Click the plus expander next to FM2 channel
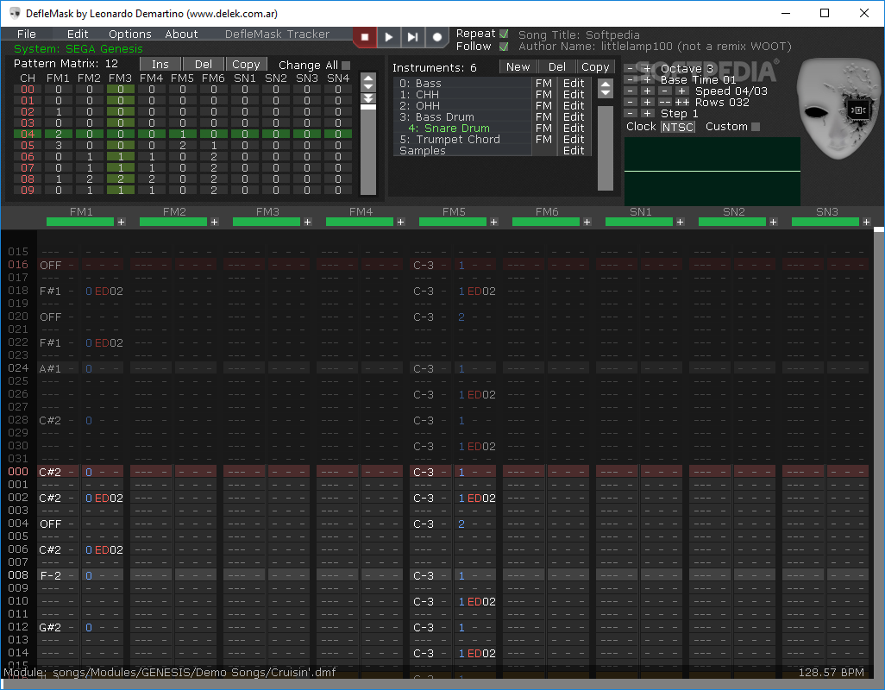885x690 pixels. (x=215, y=223)
